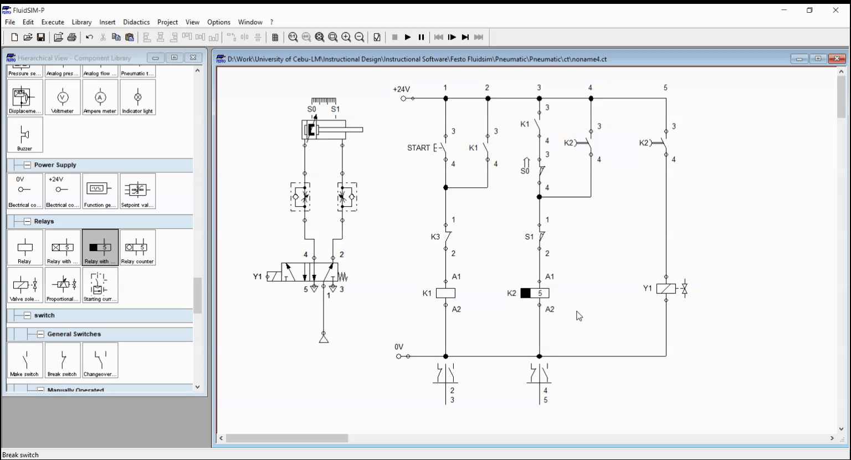Zoom to original size (1:1)
Image resolution: width=851 pixels, height=460 pixels.
click(x=293, y=37)
